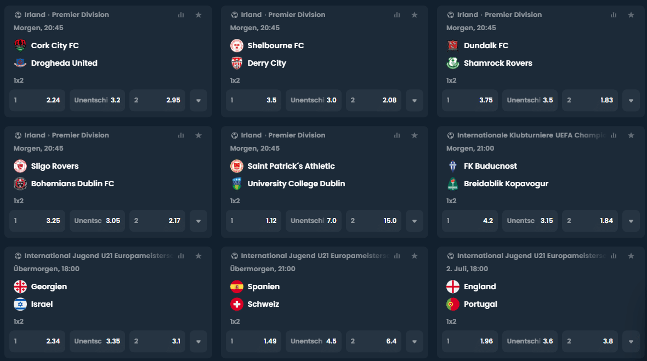Click the Spanien flag icon
647x361 pixels.
pos(237,286)
